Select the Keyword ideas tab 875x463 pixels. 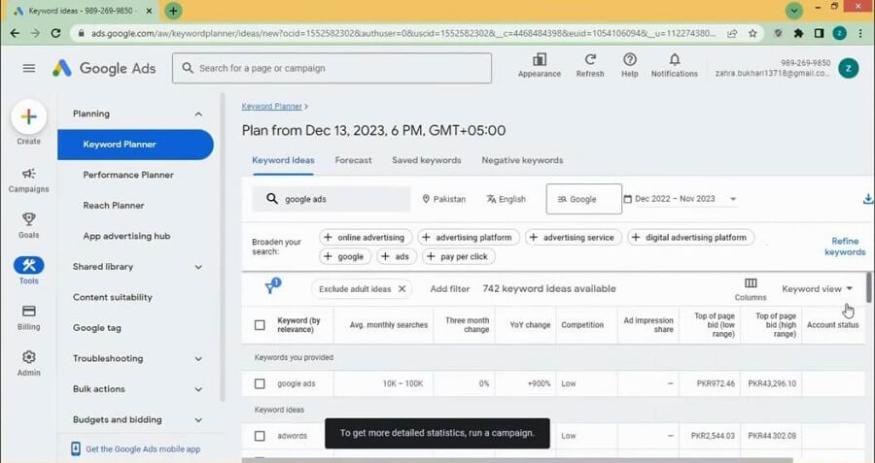click(x=284, y=160)
